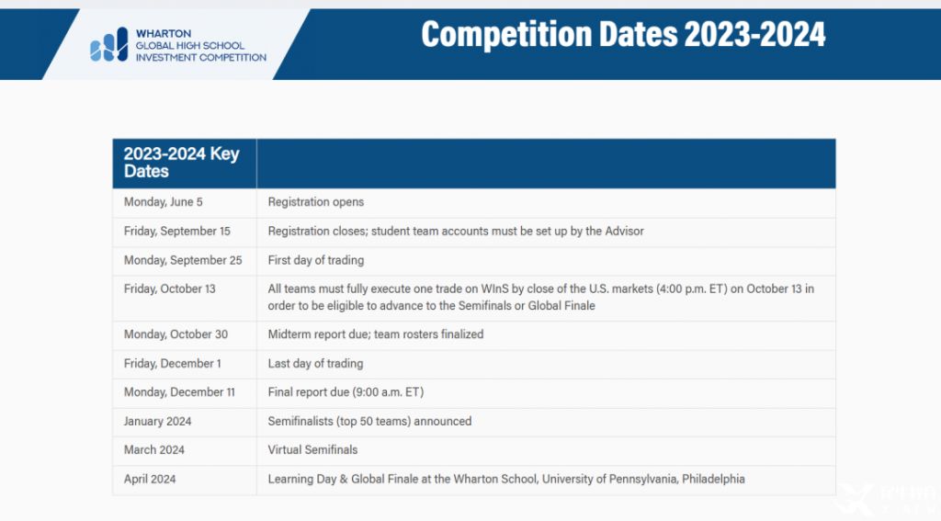This screenshot has height=521, width=941.
Task: Click the Semifinalists top 50 teams announced text
Action: coord(369,422)
